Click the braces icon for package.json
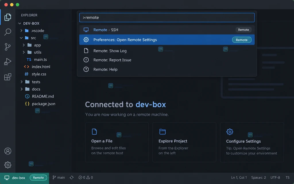 pos(27,103)
